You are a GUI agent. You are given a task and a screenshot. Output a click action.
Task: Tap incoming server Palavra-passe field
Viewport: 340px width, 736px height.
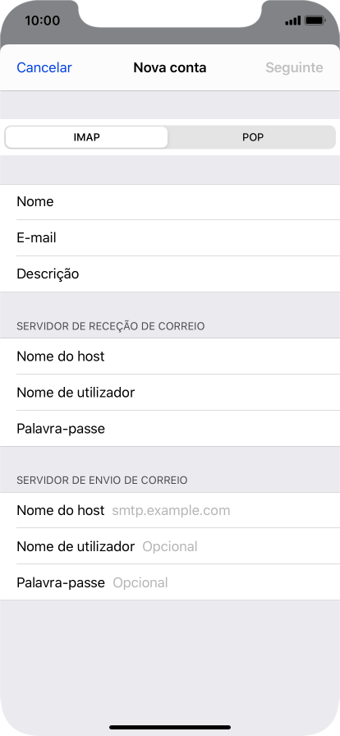(x=170, y=429)
